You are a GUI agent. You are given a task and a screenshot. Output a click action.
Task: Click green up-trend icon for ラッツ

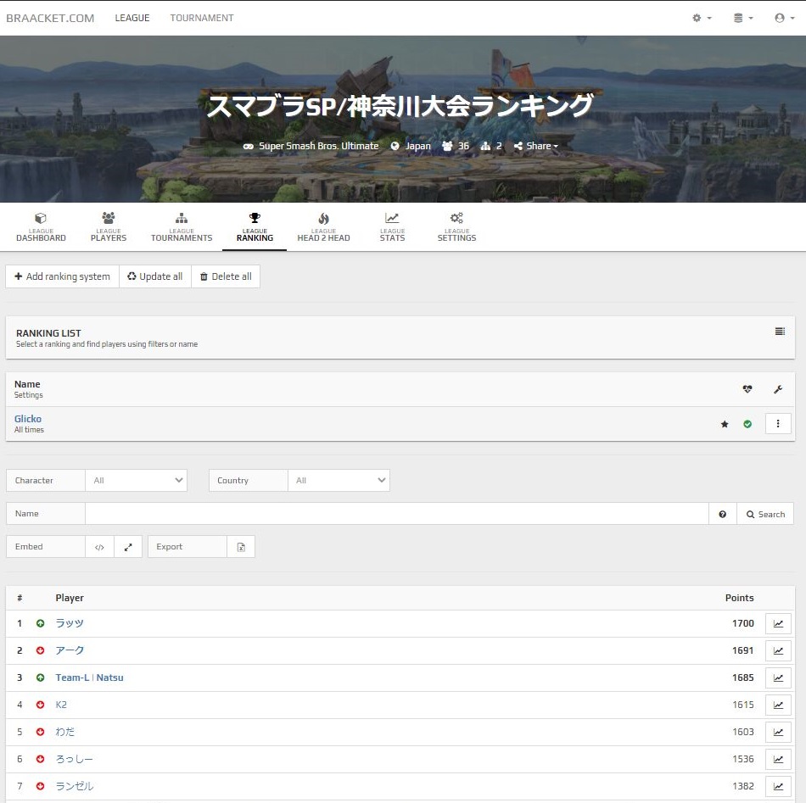(40, 623)
